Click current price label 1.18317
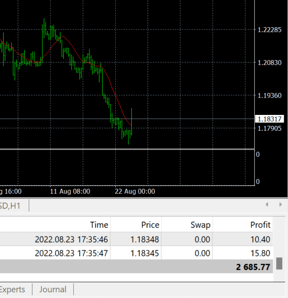The width and height of the screenshot is (288, 298). [x=269, y=119]
